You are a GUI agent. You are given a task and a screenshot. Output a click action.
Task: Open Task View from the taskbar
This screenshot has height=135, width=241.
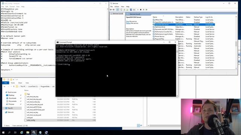(x=15, y=132)
